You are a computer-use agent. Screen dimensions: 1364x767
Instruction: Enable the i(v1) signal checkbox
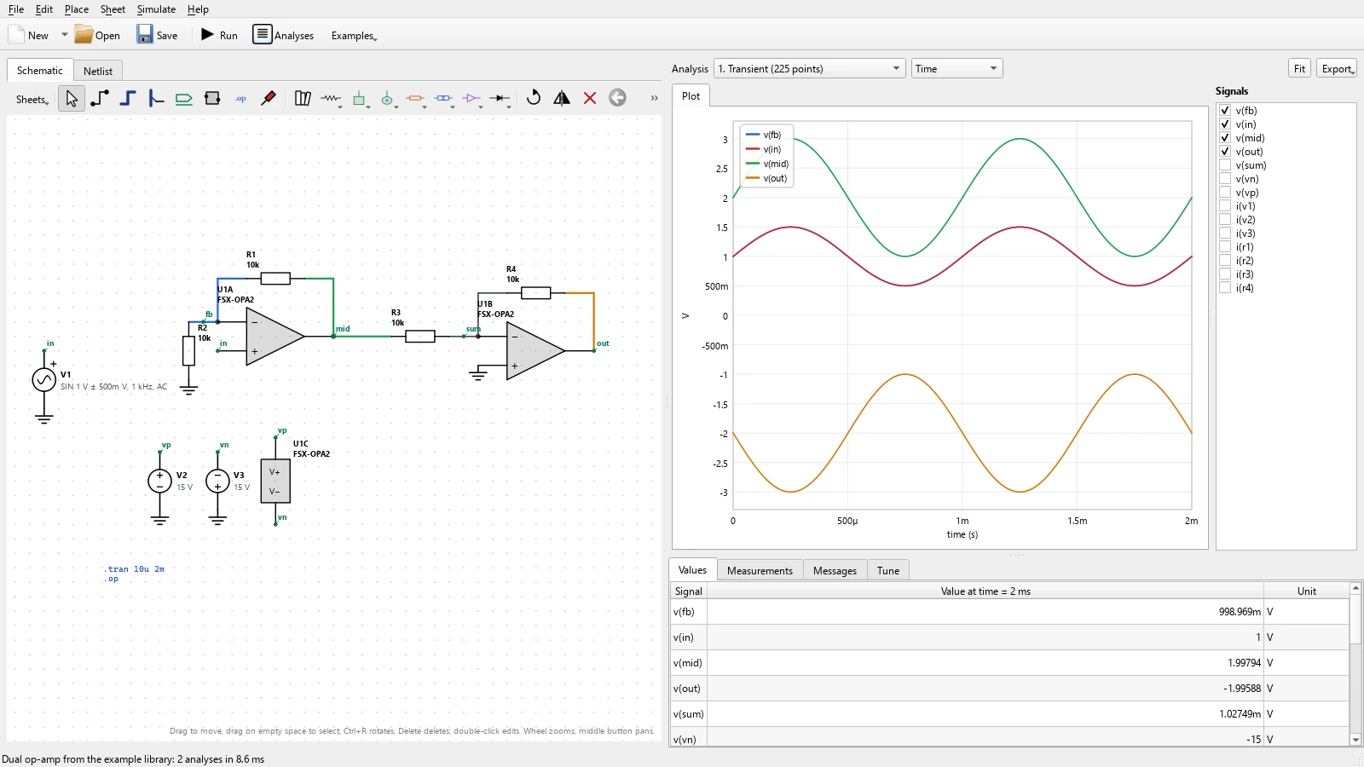point(1225,206)
